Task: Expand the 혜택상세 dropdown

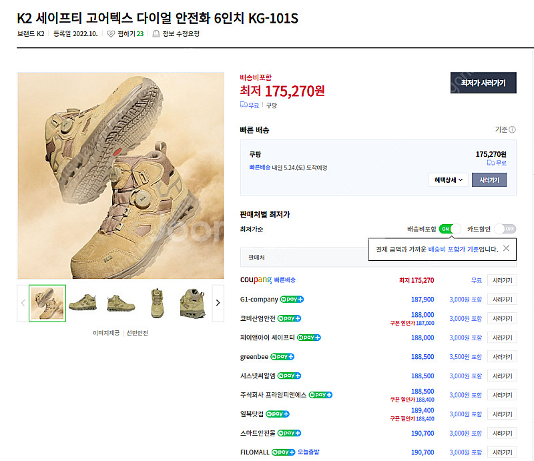Action: (x=448, y=179)
